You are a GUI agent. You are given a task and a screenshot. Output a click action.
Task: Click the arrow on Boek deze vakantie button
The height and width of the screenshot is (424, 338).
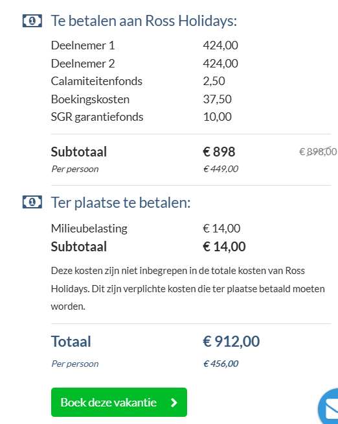pyautogui.click(x=174, y=403)
